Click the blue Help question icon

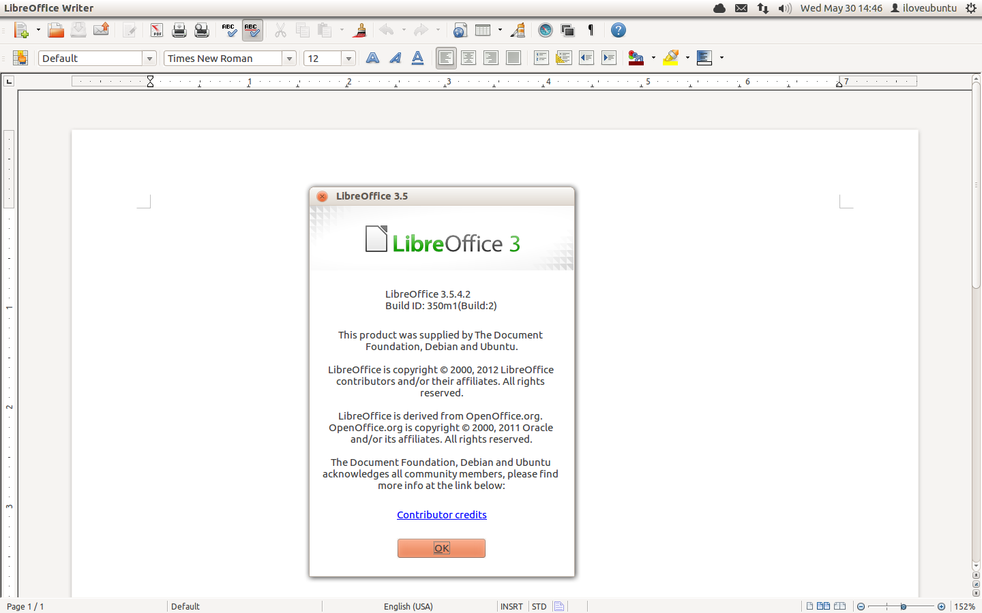[619, 30]
